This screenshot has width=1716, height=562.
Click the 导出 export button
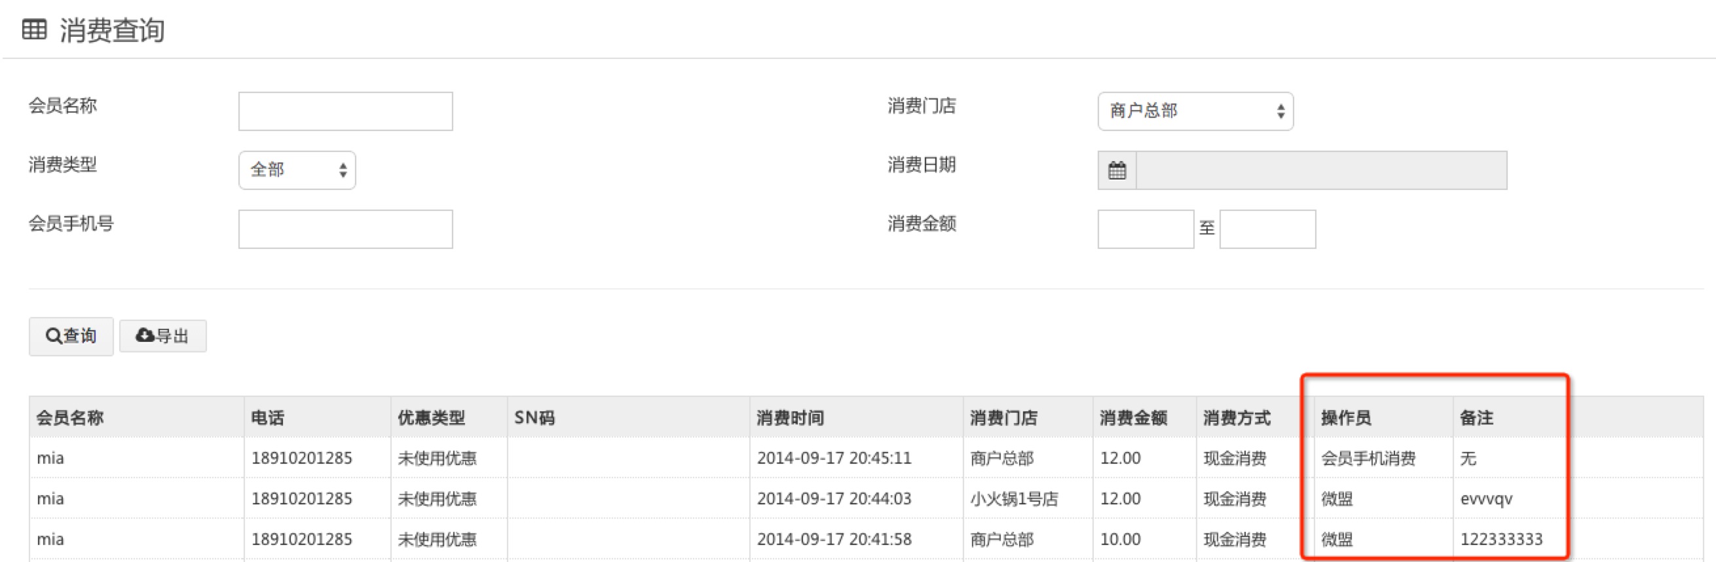(x=162, y=336)
